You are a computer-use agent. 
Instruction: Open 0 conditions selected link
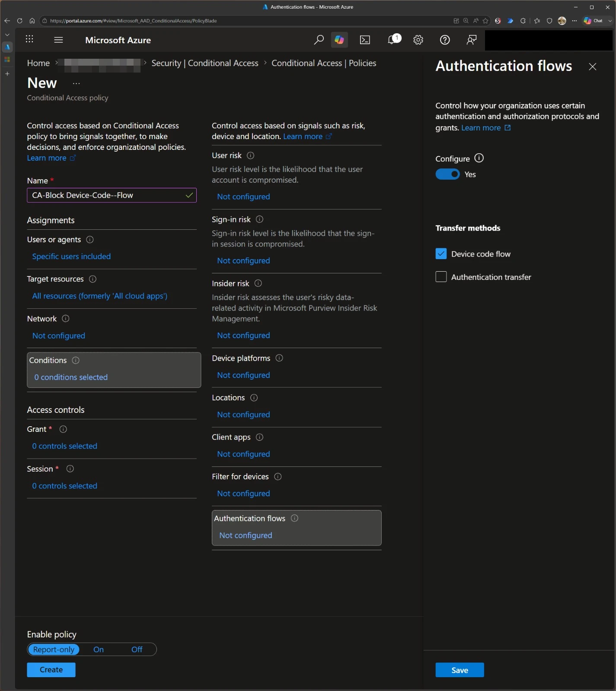click(71, 377)
